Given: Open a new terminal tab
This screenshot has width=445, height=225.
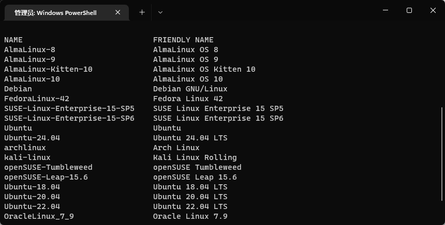Looking at the screenshot, I should tap(142, 12).
